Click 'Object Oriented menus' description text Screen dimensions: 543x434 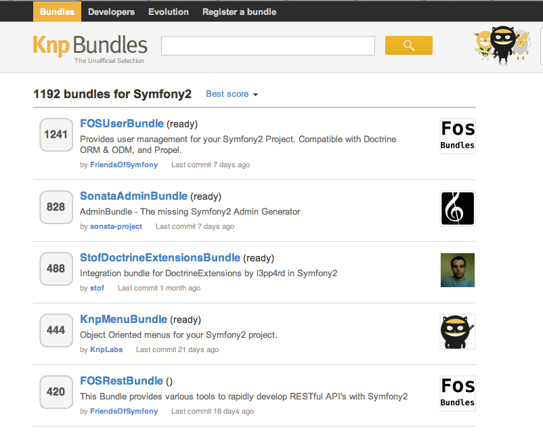coord(179,335)
